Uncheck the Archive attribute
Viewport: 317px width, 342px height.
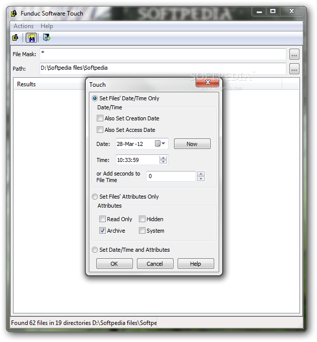coord(102,231)
